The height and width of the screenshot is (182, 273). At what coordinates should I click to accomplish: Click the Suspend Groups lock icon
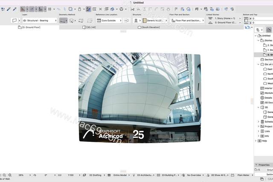(x=80, y=9)
